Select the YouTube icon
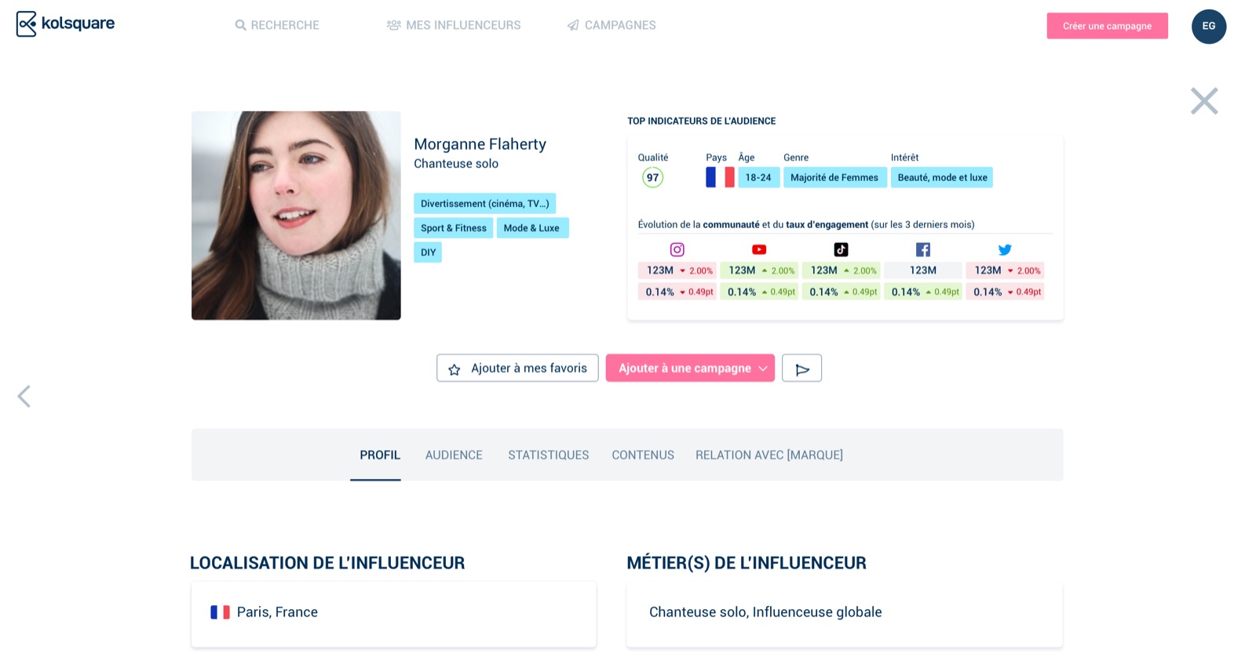The width and height of the screenshot is (1256, 653). pos(759,249)
